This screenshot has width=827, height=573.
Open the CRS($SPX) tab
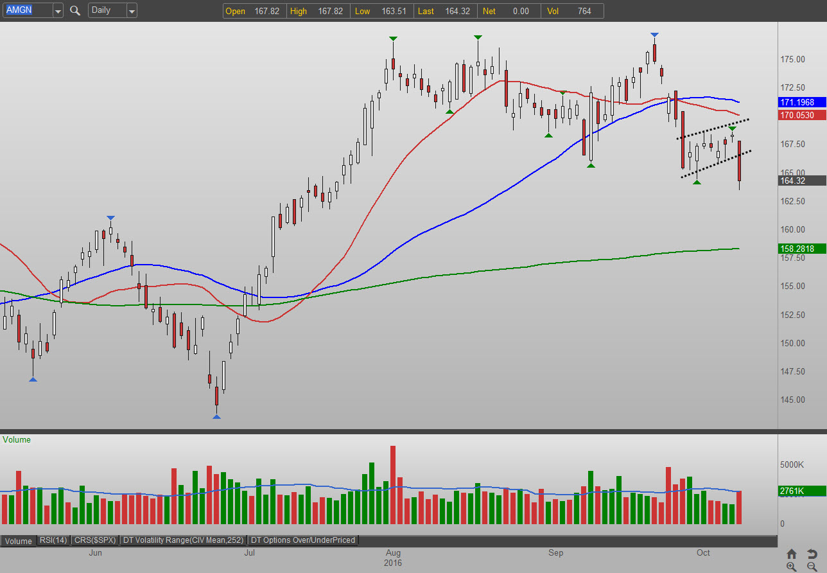point(96,540)
